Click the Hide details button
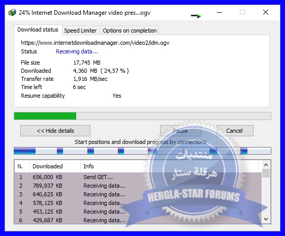This screenshot has width=285, height=236. 55,131
